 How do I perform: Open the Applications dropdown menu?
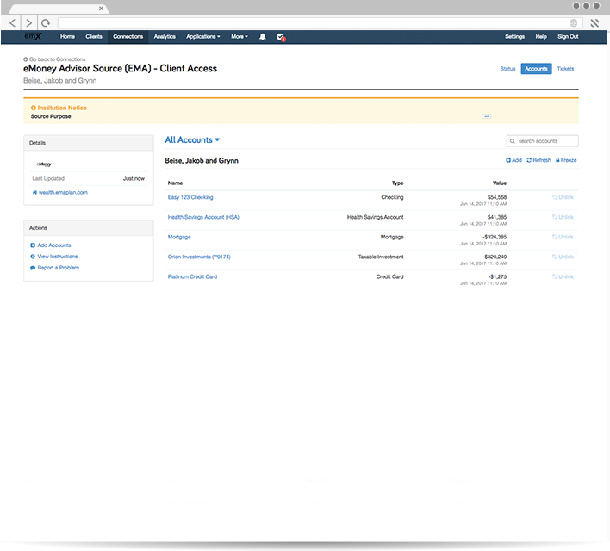pyautogui.click(x=203, y=36)
